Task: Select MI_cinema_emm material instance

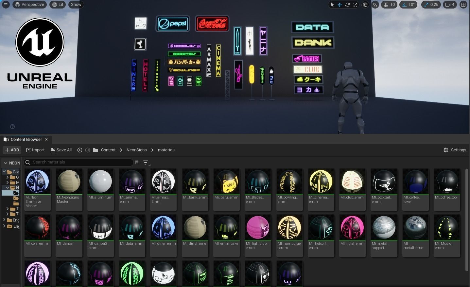Action: [x=321, y=189]
